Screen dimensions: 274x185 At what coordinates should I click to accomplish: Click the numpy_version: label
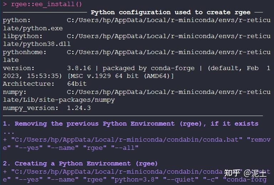click(31, 108)
